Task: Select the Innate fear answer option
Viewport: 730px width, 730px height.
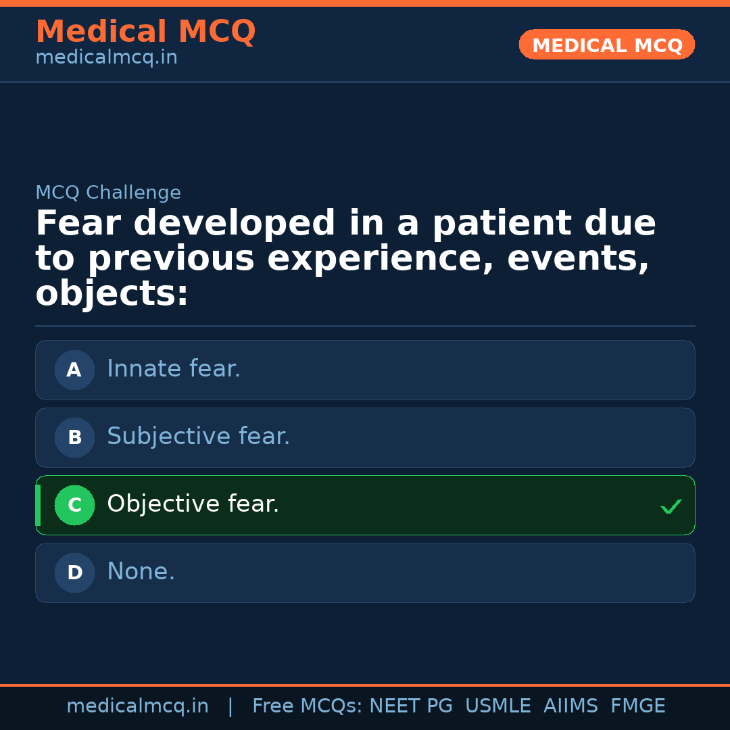Action: click(x=365, y=370)
